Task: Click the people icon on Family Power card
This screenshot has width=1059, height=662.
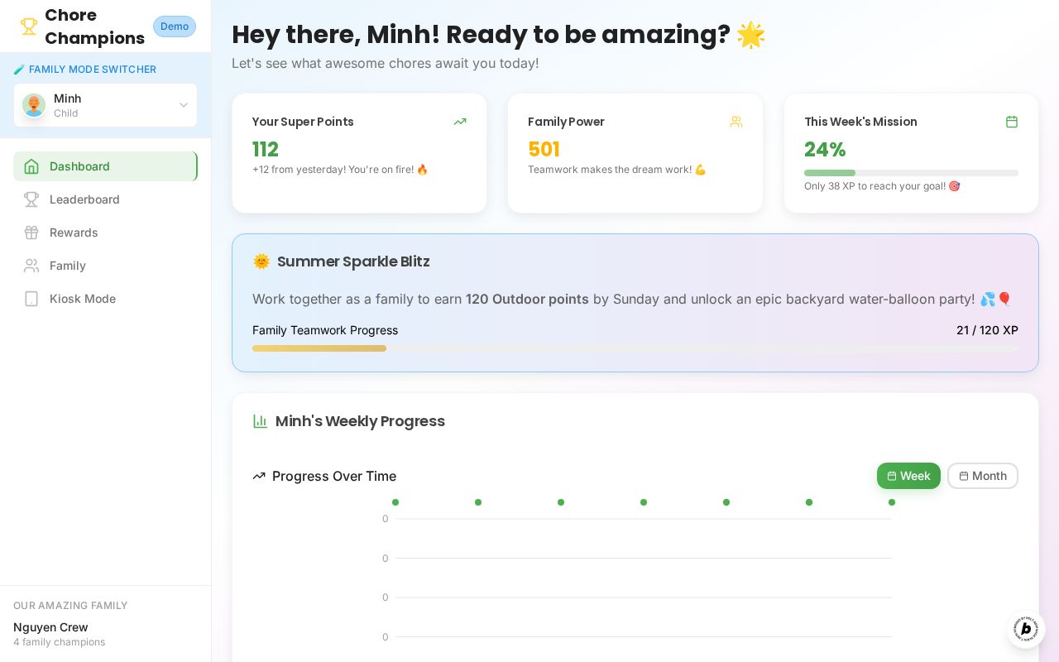Action: click(736, 122)
